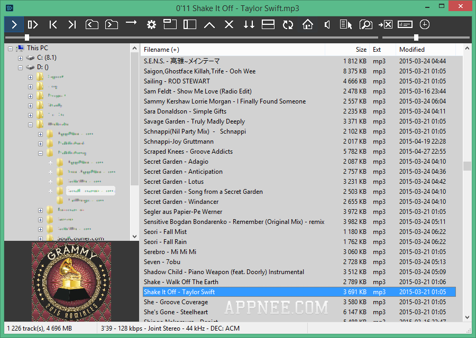Select Savage Garden - Truly Madly Deeply
The width and height of the screenshot is (476, 338).
[299, 121]
